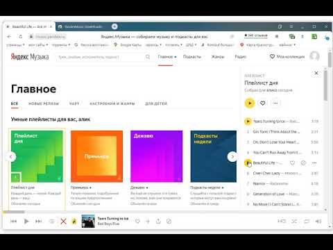
Task: Open more options for Плейлист дня playlist
Action: 275,103
